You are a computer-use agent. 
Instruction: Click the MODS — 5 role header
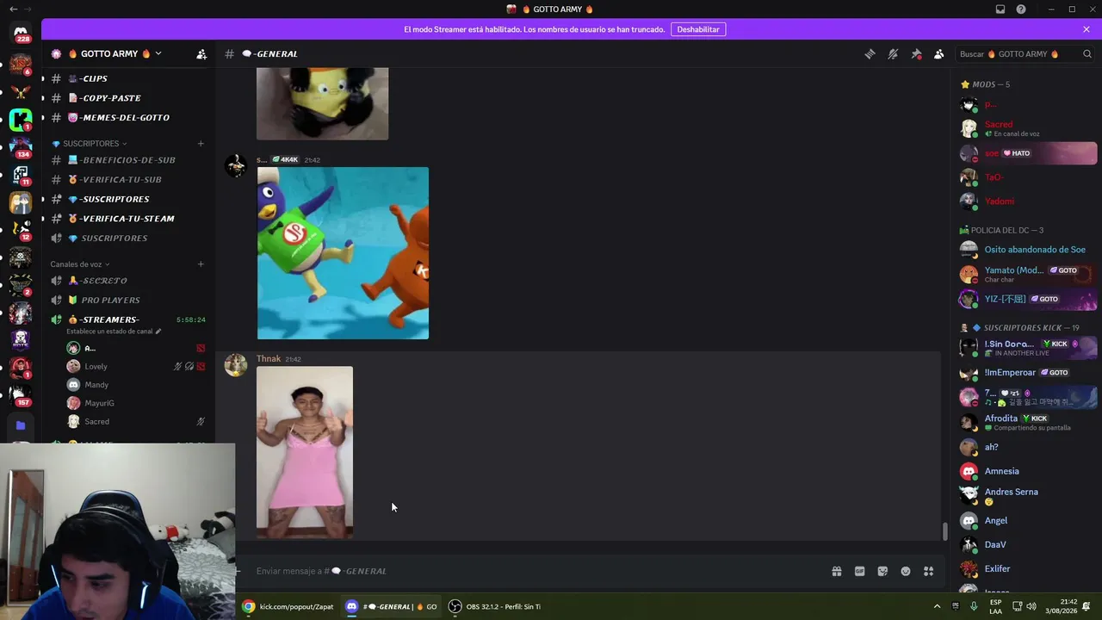[985, 84]
